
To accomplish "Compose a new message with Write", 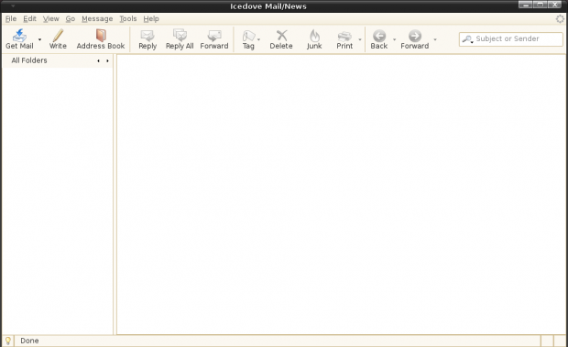I will click(x=58, y=36).
